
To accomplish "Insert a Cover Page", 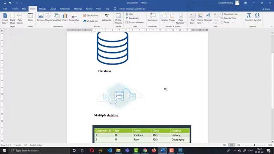I will [5, 18].
